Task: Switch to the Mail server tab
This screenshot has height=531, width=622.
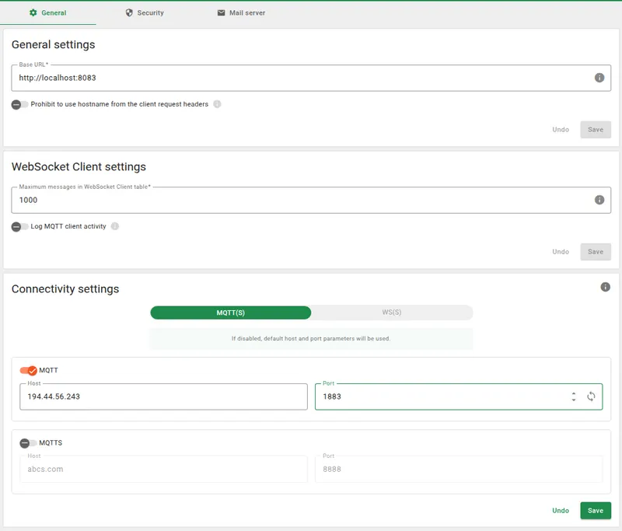Action: tap(241, 12)
